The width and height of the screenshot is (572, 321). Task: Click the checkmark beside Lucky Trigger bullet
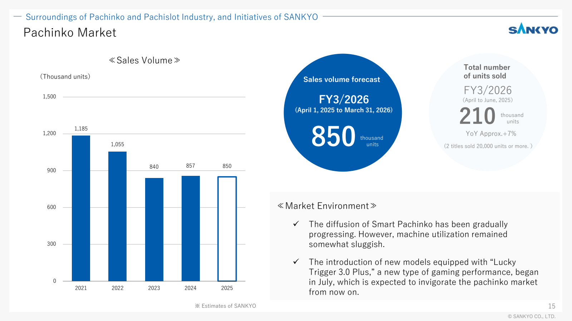pos(296,261)
